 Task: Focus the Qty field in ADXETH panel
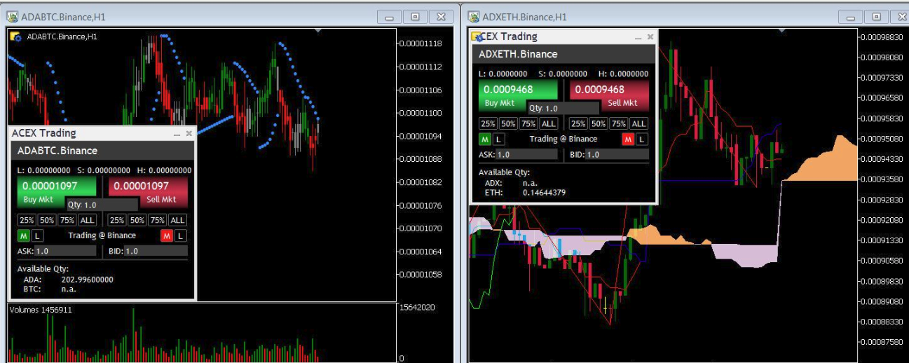(564, 108)
